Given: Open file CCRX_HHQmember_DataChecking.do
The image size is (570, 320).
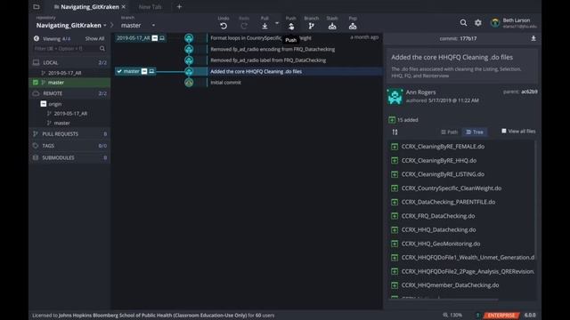Looking at the screenshot, I should [450, 285].
